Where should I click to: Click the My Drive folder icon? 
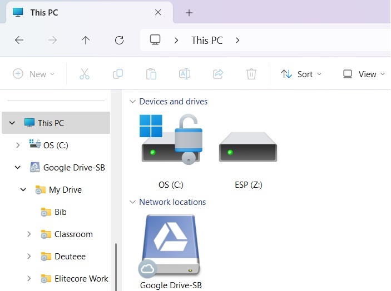pyautogui.click(x=40, y=190)
